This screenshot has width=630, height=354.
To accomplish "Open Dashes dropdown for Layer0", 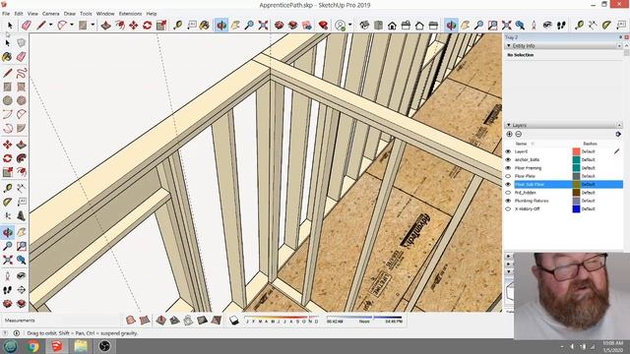I will [589, 151].
